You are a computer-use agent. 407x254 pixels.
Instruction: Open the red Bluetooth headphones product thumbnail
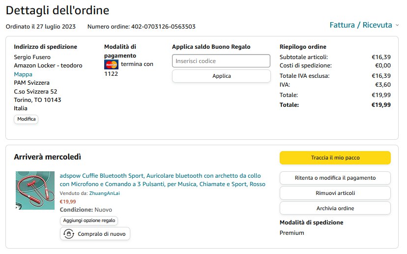point(35,190)
